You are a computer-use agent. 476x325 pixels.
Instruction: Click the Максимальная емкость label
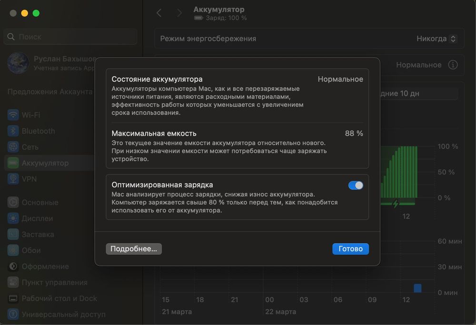coord(154,133)
